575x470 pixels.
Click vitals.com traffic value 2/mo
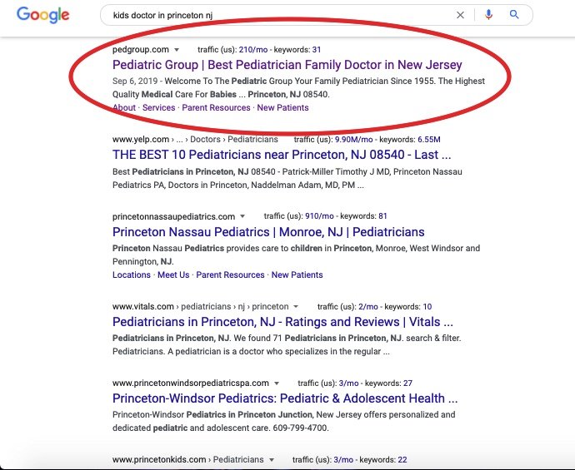368,306
